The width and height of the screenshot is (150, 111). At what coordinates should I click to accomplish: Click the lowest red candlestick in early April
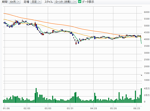point(76,43)
